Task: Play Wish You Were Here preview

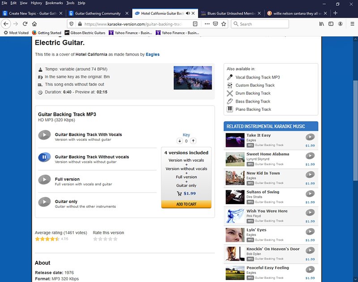Action: (x=310, y=212)
